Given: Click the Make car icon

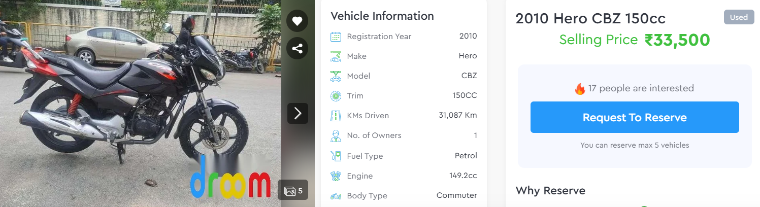Looking at the screenshot, I should click(x=336, y=56).
